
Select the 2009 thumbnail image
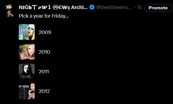(27, 32)
